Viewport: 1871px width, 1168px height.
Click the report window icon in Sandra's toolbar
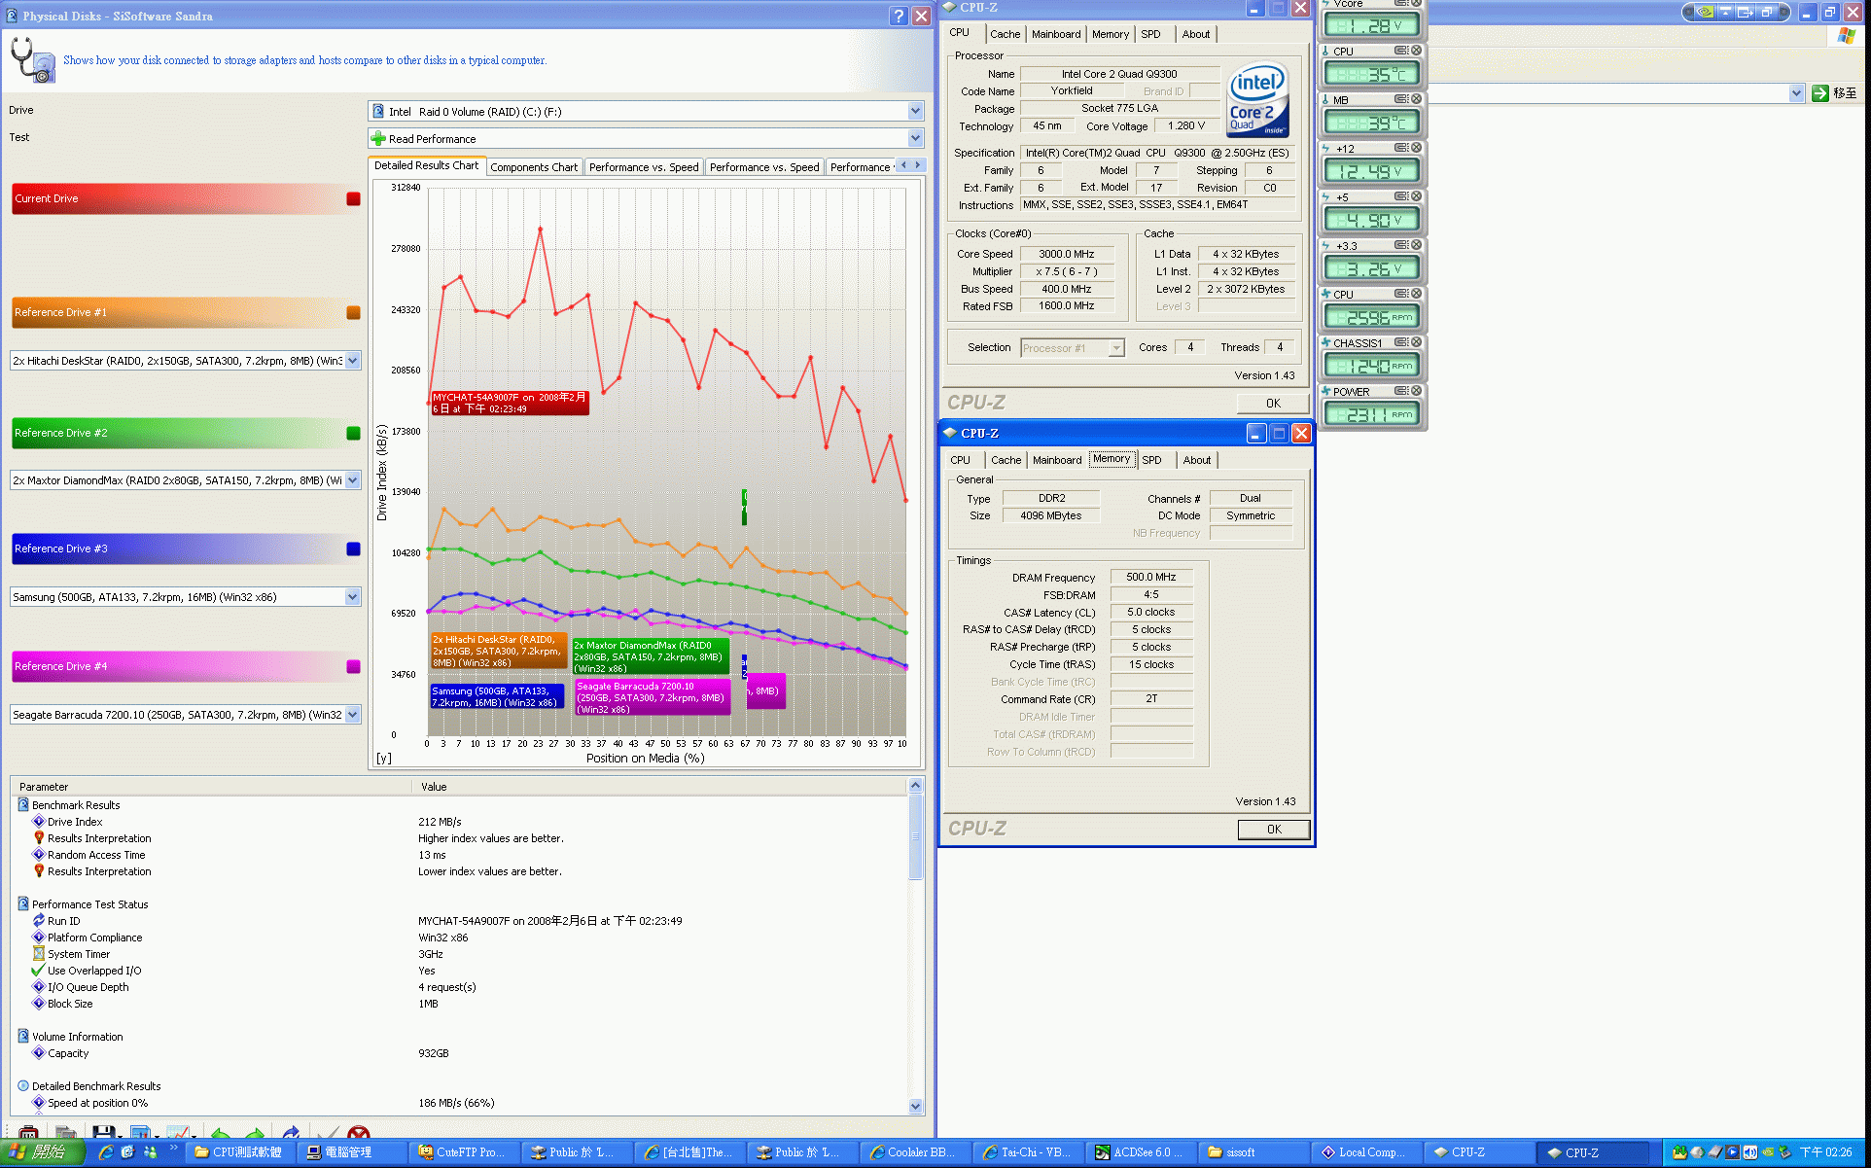coord(140,1133)
